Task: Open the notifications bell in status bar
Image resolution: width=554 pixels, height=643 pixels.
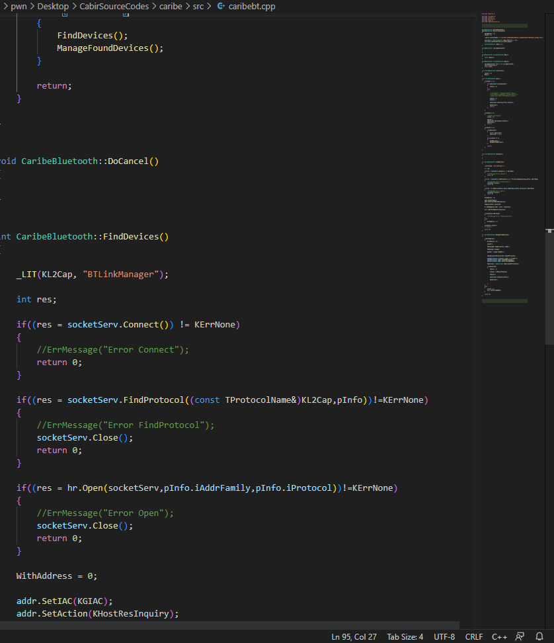Action: click(x=539, y=636)
